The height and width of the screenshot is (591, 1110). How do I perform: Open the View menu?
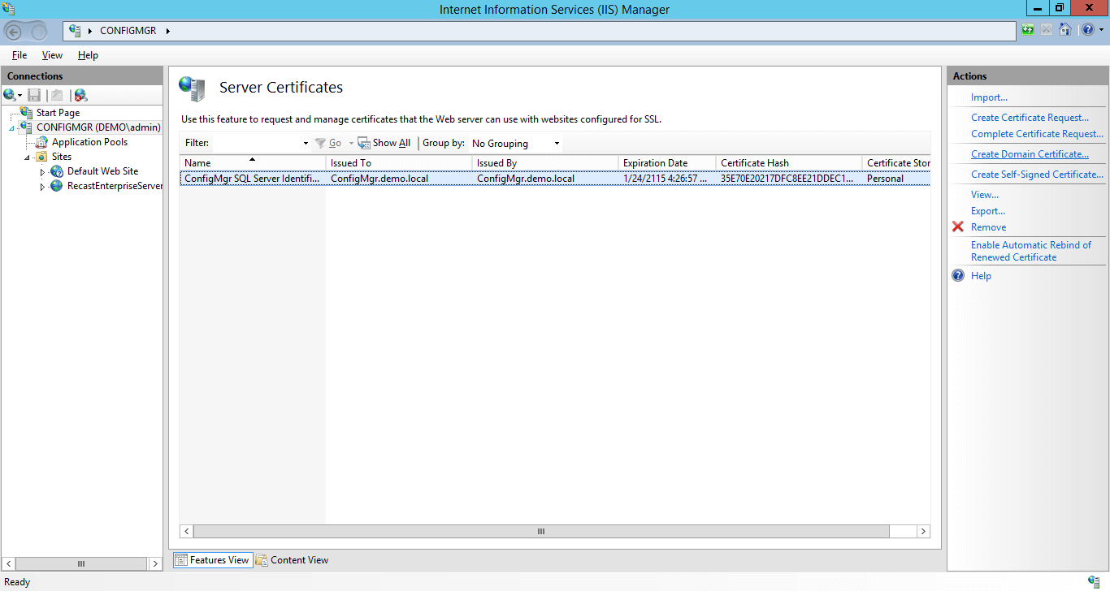(52, 55)
